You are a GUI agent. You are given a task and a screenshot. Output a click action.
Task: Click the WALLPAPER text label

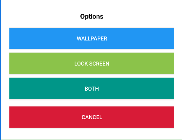(x=92, y=39)
